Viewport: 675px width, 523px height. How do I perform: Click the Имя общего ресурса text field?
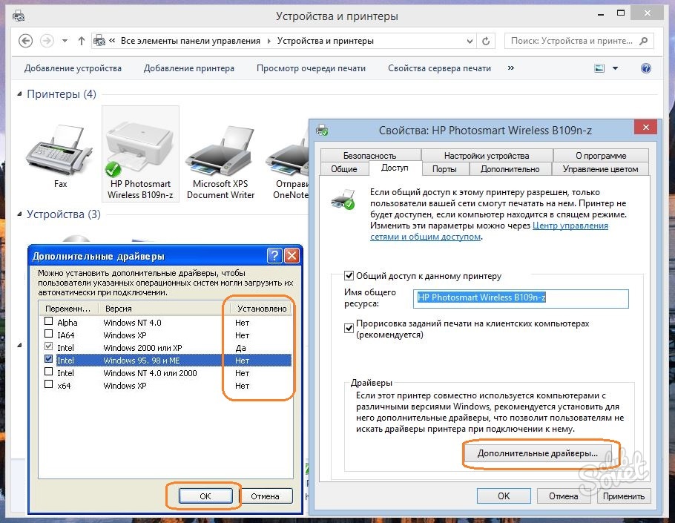[x=521, y=297]
